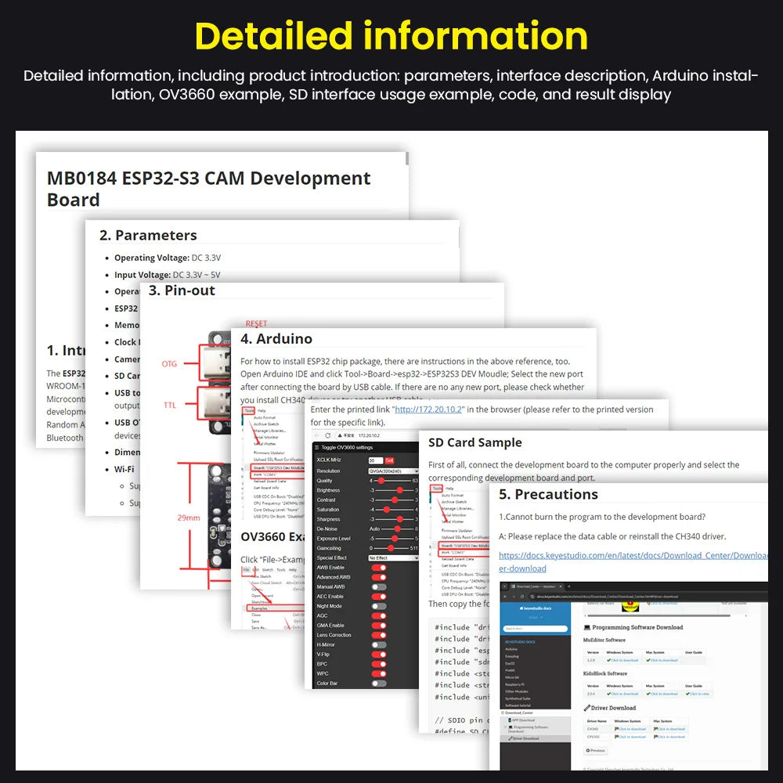783x783 pixels.
Task: Click horizontal scrollbar above Programming Software Download
Action: [x=659, y=615]
